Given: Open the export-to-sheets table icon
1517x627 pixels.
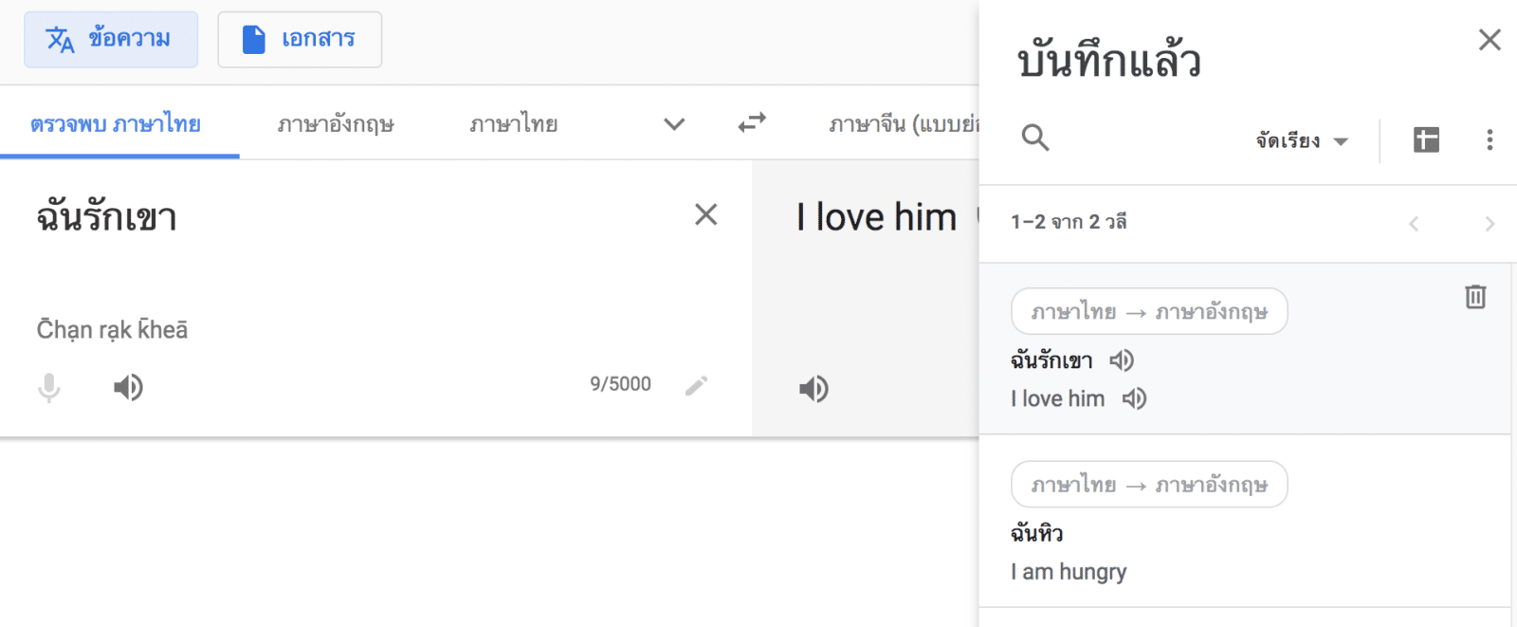Looking at the screenshot, I should pyautogui.click(x=1426, y=140).
